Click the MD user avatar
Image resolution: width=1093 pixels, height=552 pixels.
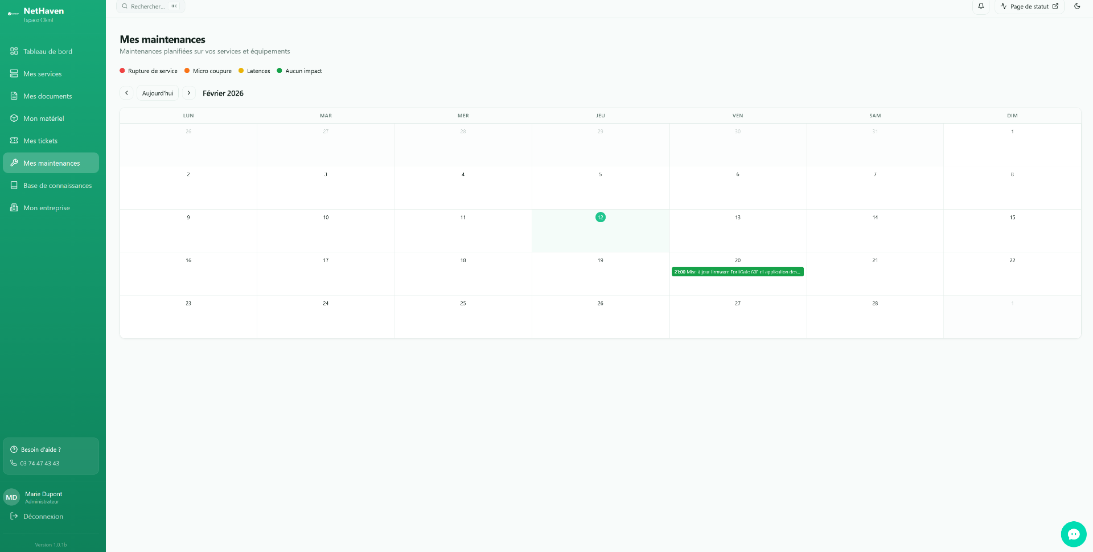[x=11, y=497]
